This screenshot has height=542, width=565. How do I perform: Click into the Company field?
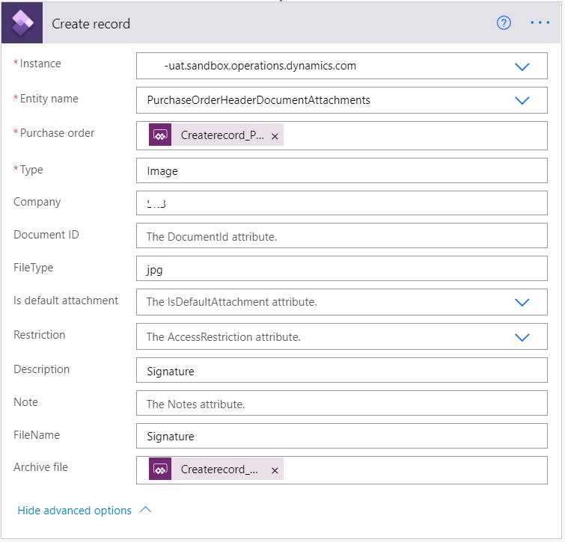(341, 203)
